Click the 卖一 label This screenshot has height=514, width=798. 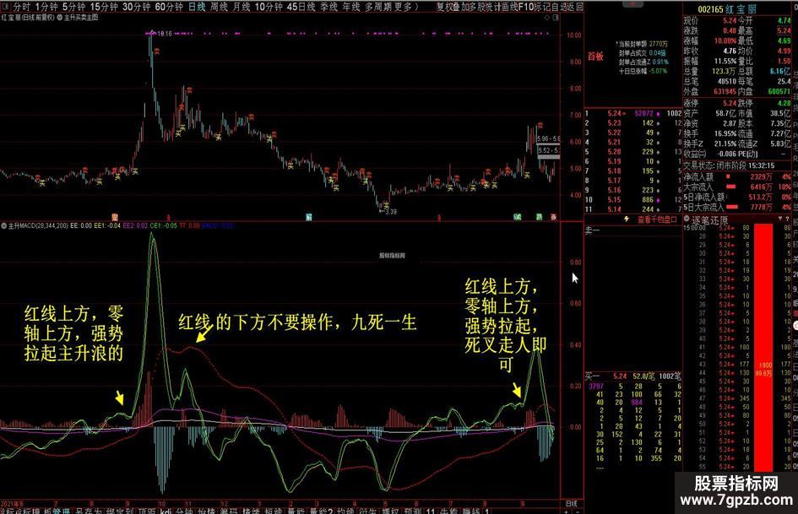[x=592, y=230]
